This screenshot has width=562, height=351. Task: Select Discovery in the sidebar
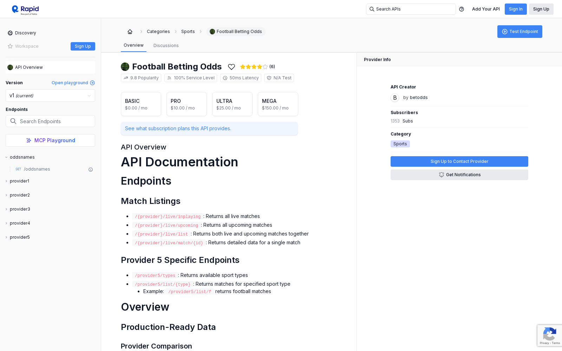coord(50,33)
